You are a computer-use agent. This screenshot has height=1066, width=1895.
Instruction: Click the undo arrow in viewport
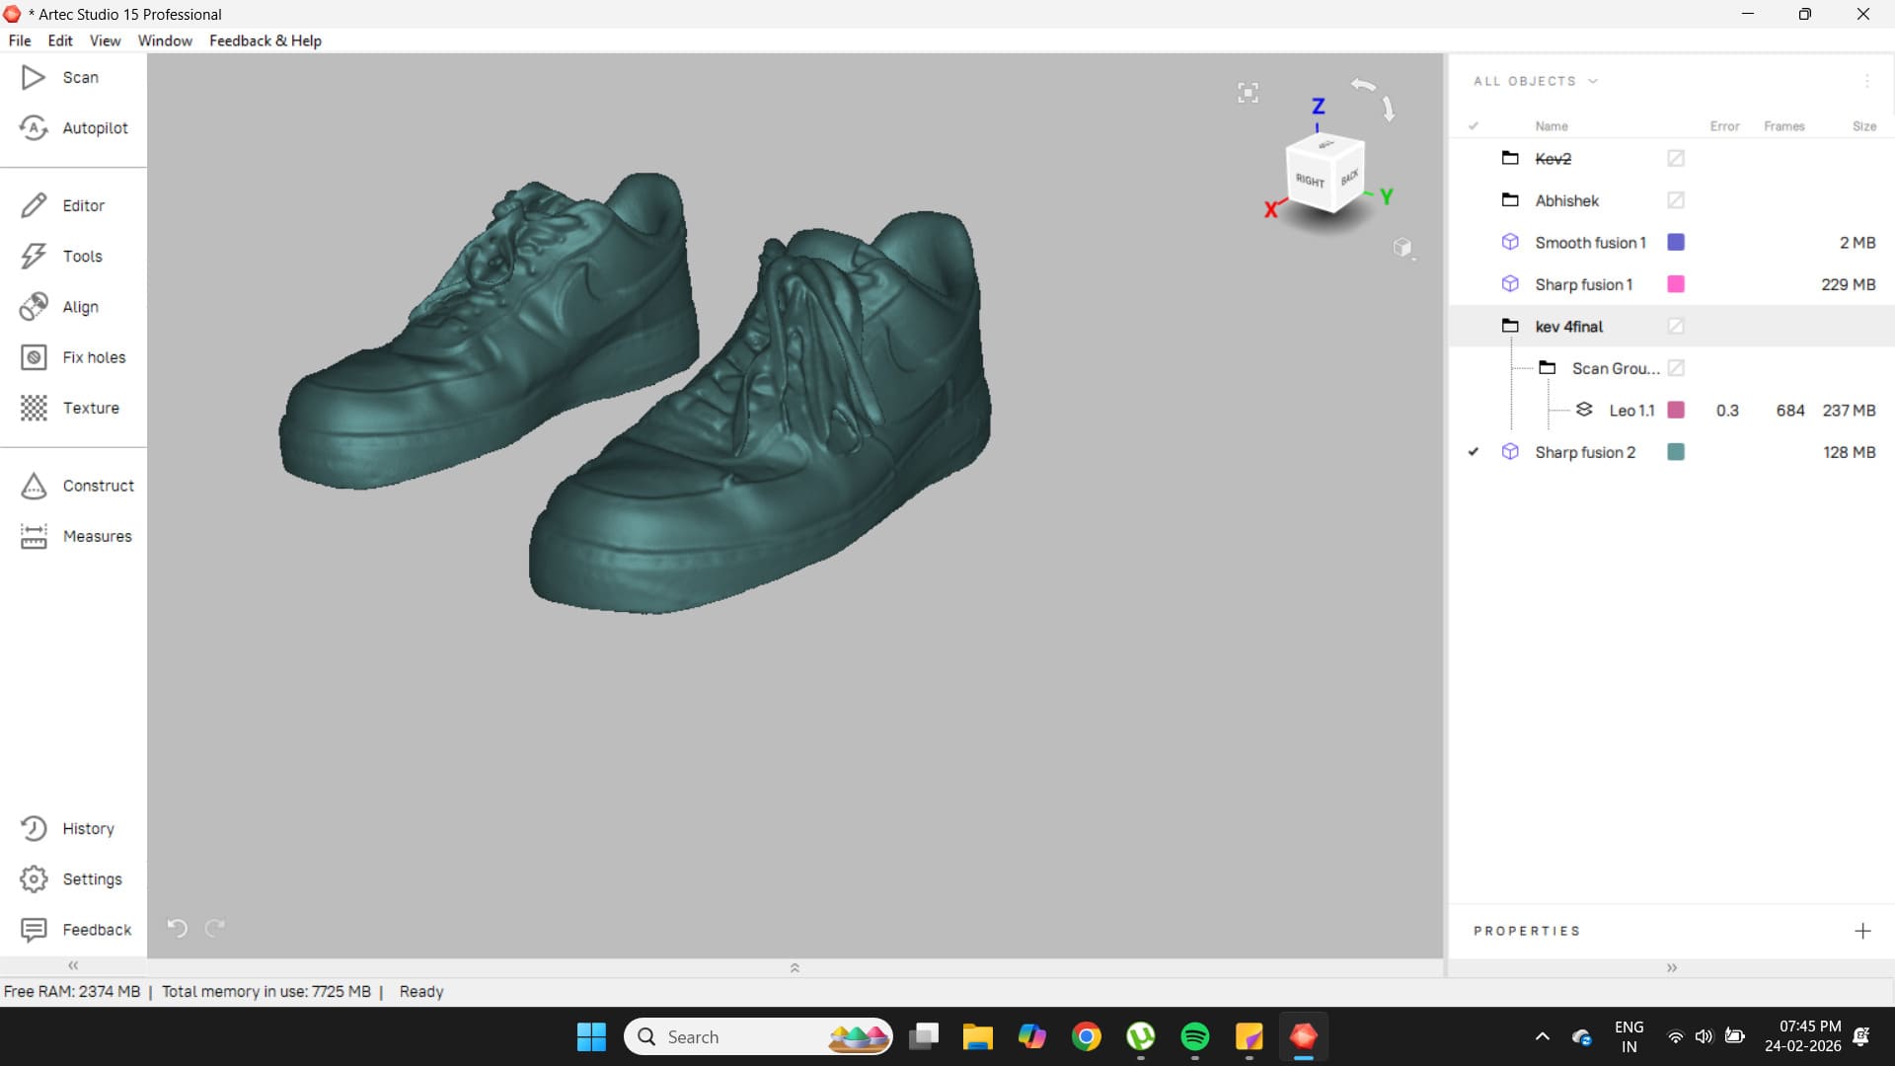[178, 928]
